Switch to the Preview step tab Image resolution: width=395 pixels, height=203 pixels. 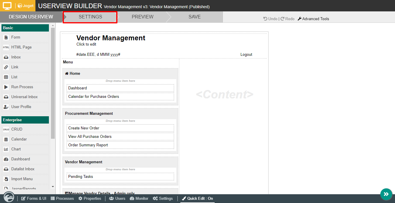click(x=142, y=17)
